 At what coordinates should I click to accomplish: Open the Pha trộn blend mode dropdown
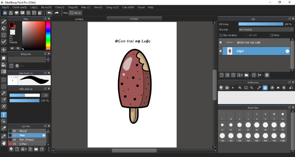266,29
